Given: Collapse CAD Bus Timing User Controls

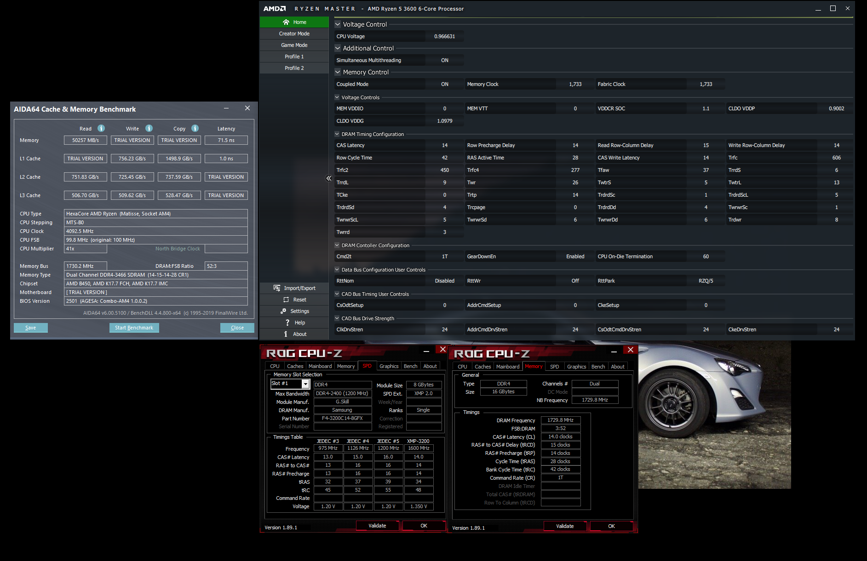Looking at the screenshot, I should tap(337, 294).
